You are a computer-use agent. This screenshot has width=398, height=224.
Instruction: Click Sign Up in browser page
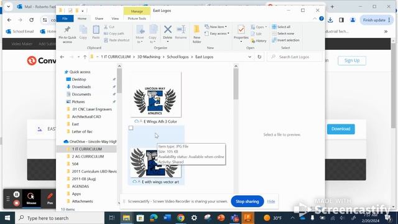click(352, 61)
